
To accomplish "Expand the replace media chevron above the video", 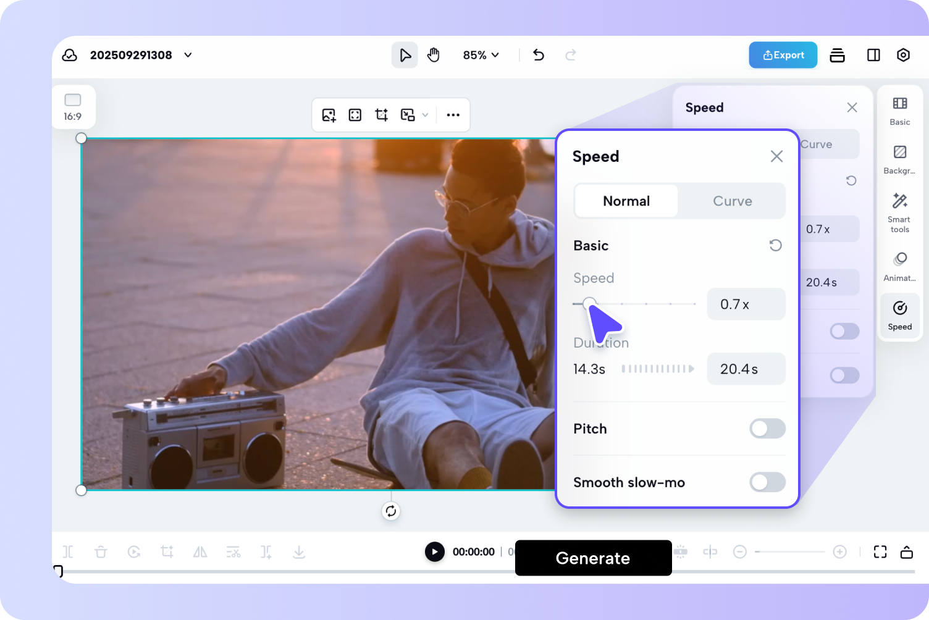I will coord(424,115).
